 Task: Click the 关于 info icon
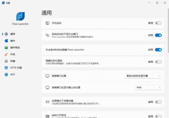tap(6, 75)
